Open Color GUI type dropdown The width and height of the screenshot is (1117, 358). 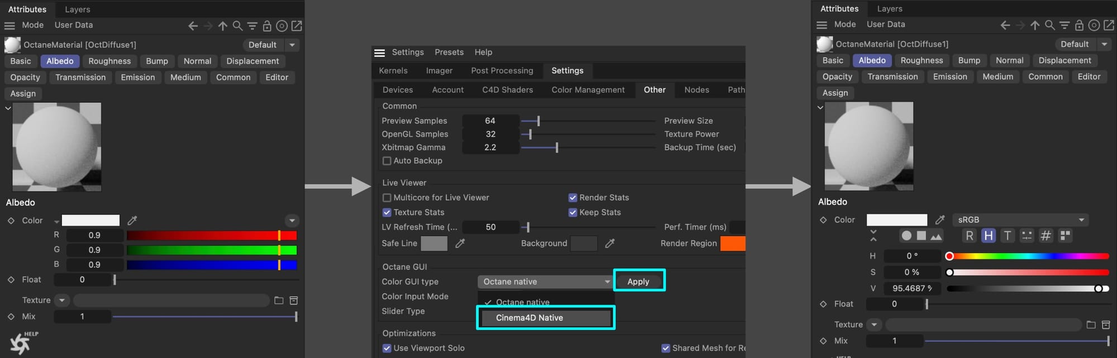click(545, 282)
